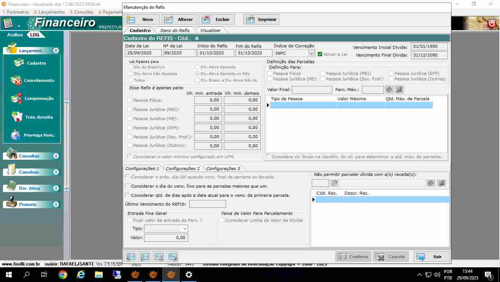Click the red power icon at top right
This screenshot has height=282, width=500.
tap(492, 23)
